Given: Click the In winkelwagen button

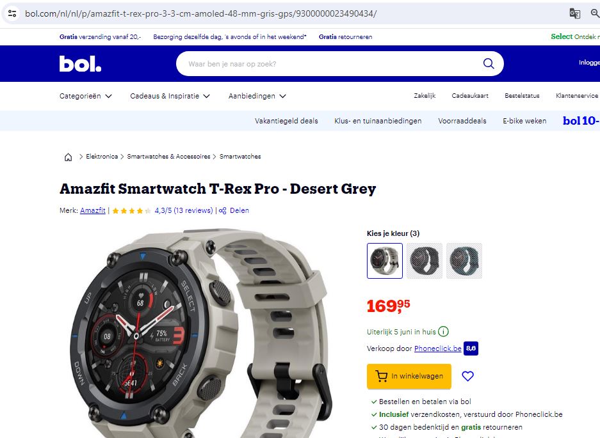Looking at the screenshot, I should pyautogui.click(x=409, y=377).
